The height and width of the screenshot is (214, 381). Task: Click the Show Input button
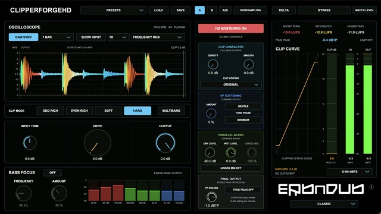[91, 37]
